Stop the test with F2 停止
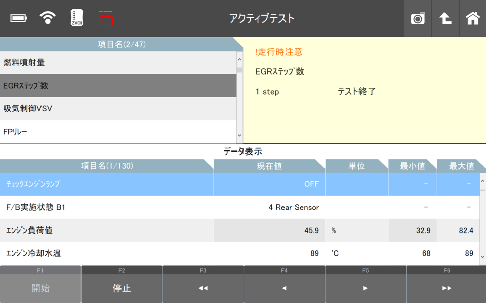 tap(121, 284)
